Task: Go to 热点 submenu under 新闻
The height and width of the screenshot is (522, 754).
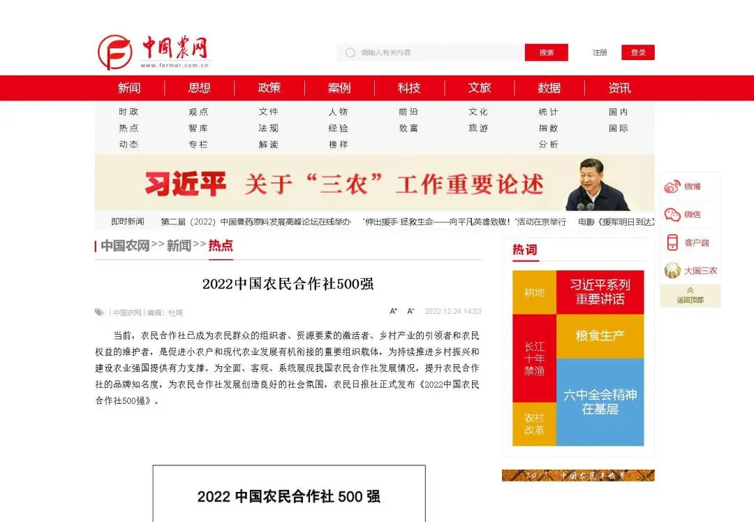Action: [x=129, y=128]
